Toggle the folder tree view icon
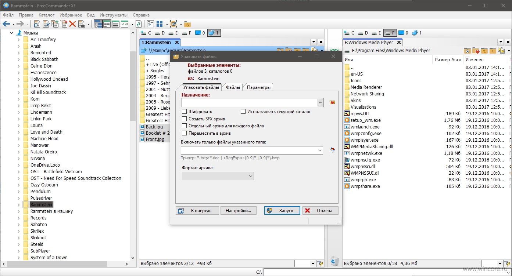 tap(98, 24)
